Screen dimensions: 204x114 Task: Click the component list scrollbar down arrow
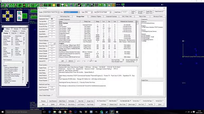click(x=137, y=57)
